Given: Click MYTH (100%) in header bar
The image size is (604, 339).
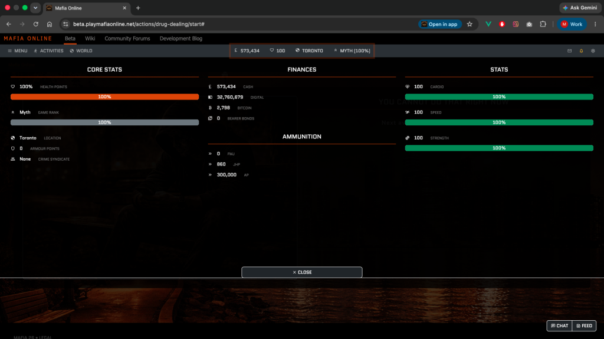Looking at the screenshot, I should 352,51.
